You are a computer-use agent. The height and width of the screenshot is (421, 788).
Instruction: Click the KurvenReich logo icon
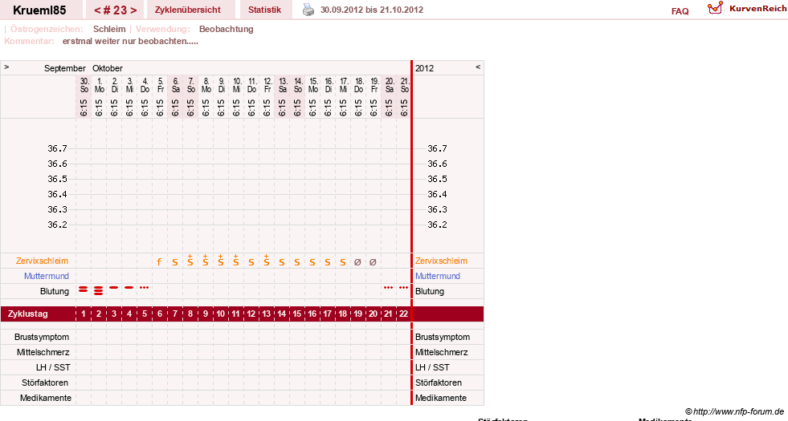point(715,8)
